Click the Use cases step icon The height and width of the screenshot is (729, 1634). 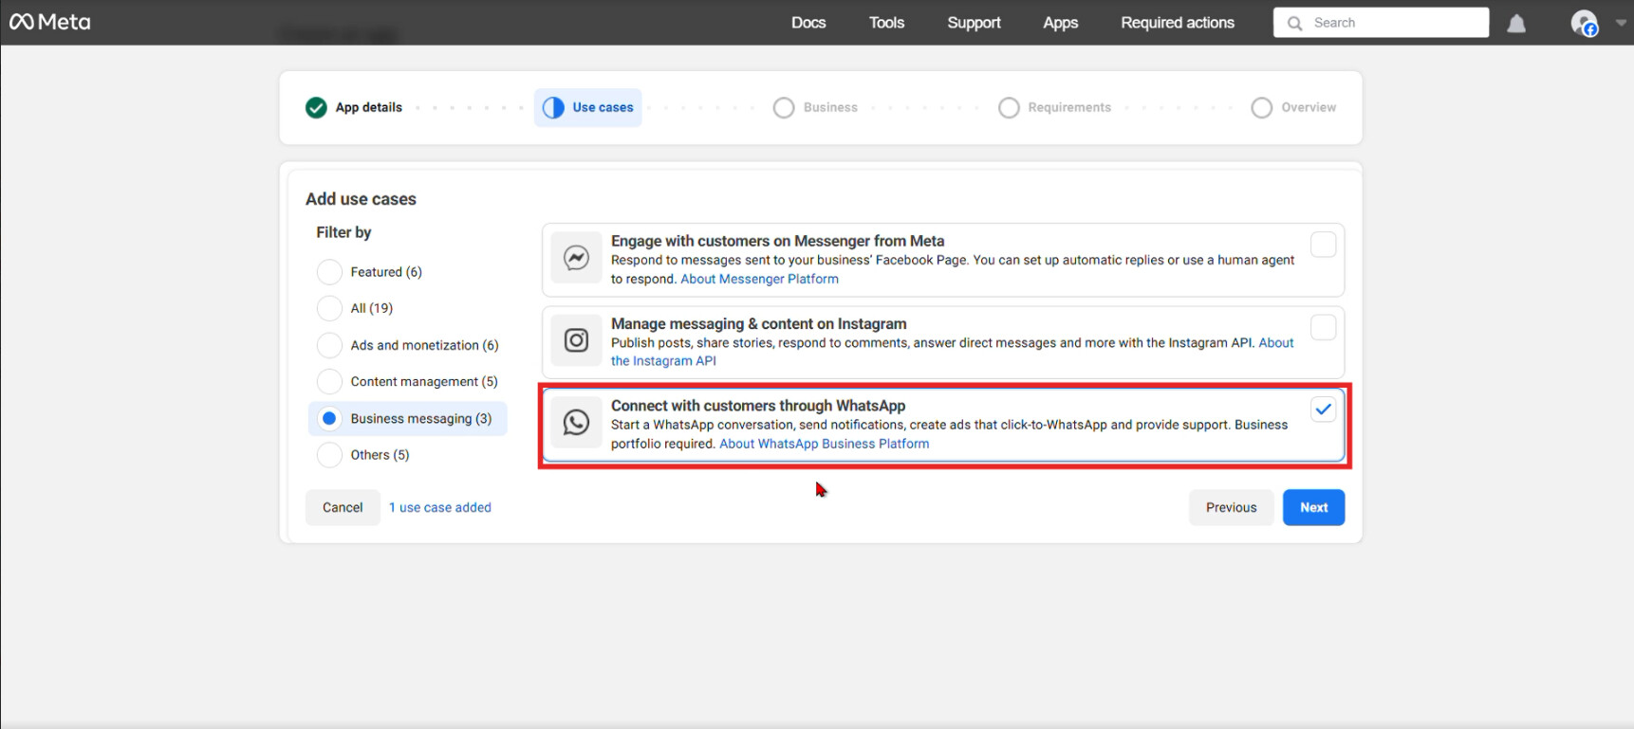tap(553, 108)
